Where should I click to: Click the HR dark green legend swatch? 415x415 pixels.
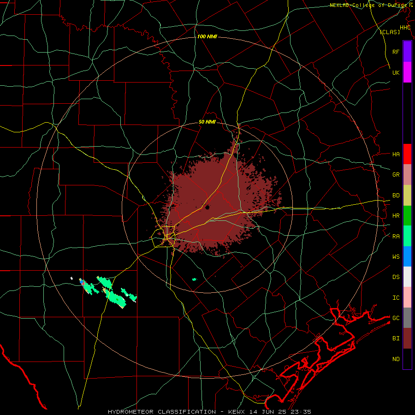click(x=407, y=216)
